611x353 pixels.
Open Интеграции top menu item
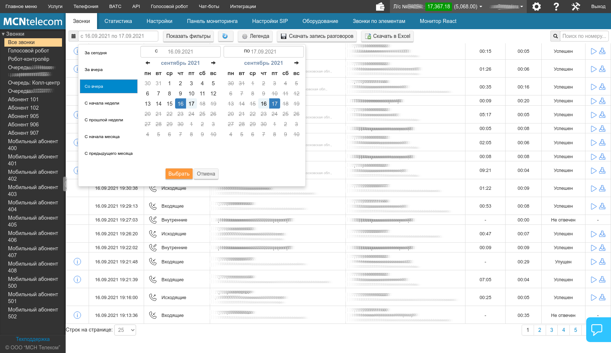click(x=243, y=7)
